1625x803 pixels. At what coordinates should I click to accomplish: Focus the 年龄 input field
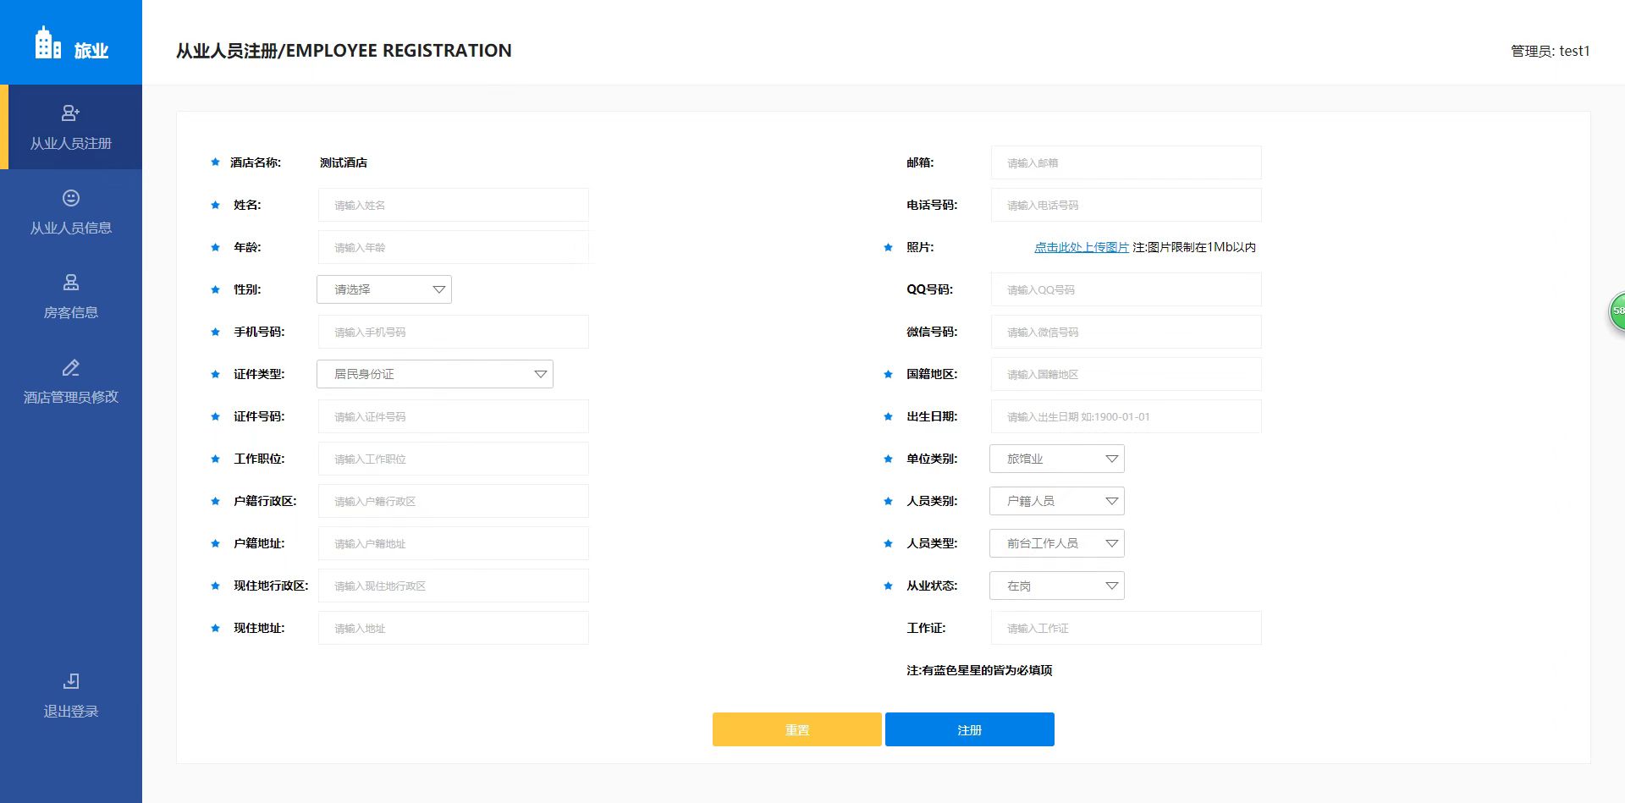point(454,247)
